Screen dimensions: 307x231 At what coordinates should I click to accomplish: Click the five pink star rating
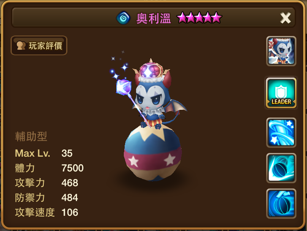[x=199, y=18]
